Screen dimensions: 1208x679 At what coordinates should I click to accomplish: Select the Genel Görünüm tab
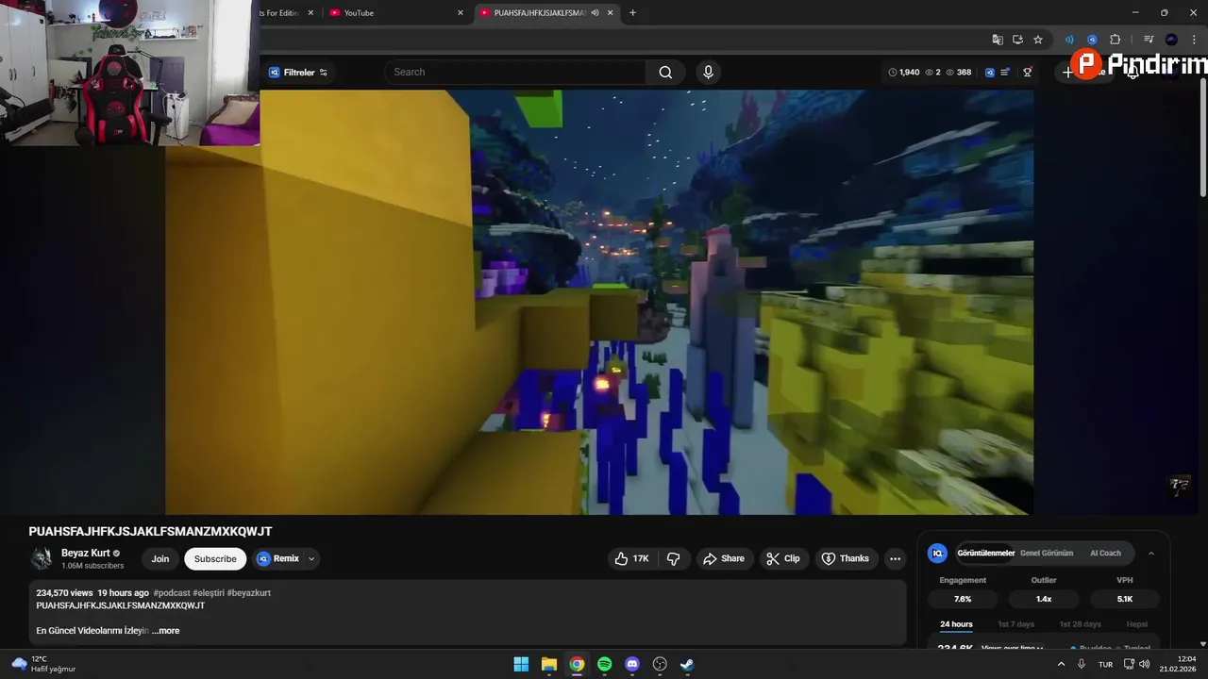coord(1047,554)
